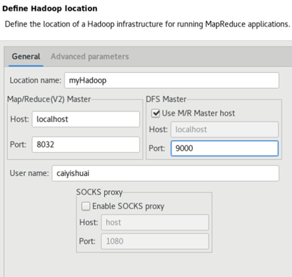Click the Map/Reduce(V2) Master group title
The image size is (292, 277).
49,99
